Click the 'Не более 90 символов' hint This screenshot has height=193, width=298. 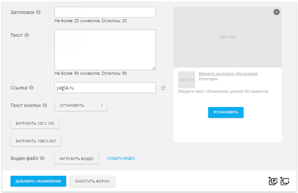(x=91, y=73)
